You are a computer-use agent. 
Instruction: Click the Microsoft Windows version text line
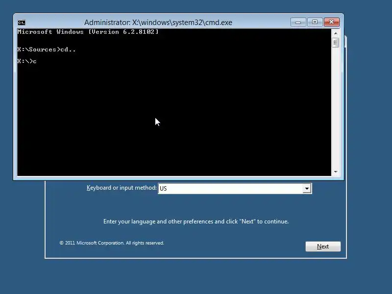point(88,32)
